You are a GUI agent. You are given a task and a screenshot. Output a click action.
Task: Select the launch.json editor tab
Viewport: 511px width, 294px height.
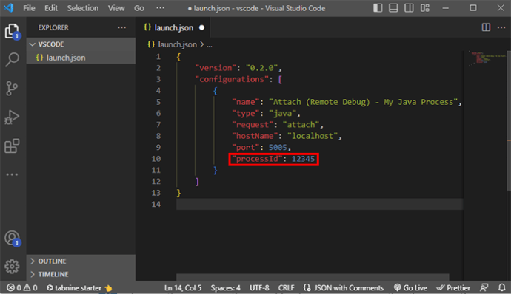point(173,27)
